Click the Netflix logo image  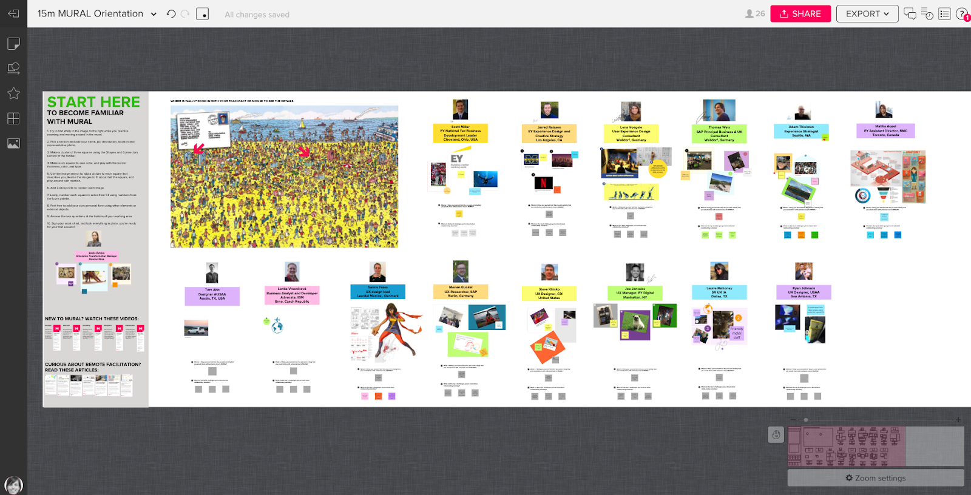(x=543, y=183)
